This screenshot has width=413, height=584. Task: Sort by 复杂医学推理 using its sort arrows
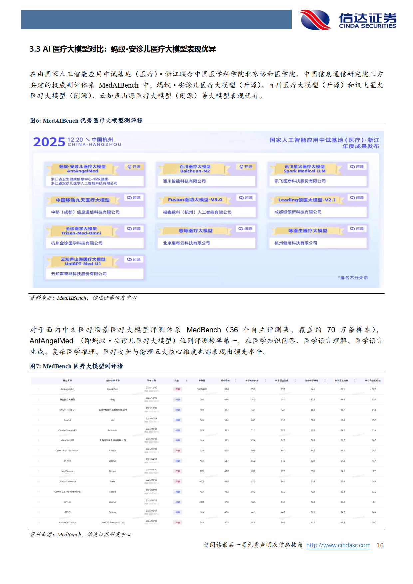tap(325, 380)
